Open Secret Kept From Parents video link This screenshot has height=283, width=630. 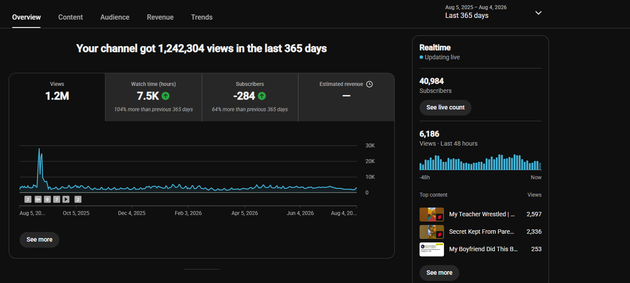[481, 232]
